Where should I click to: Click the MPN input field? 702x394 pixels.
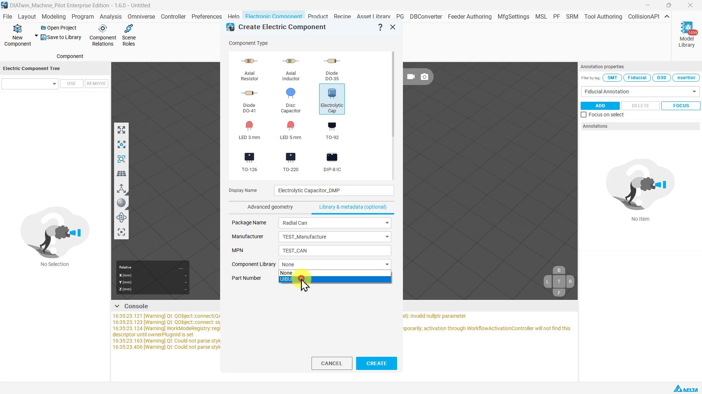335,251
